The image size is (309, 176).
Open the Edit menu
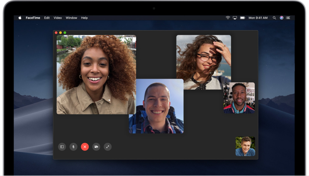[x=47, y=18]
